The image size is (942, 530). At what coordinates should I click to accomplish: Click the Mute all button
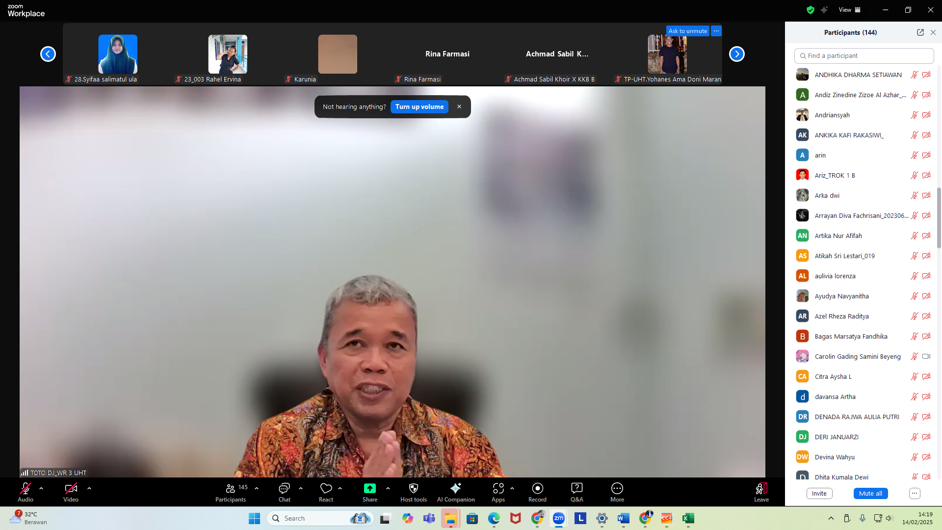(870, 493)
